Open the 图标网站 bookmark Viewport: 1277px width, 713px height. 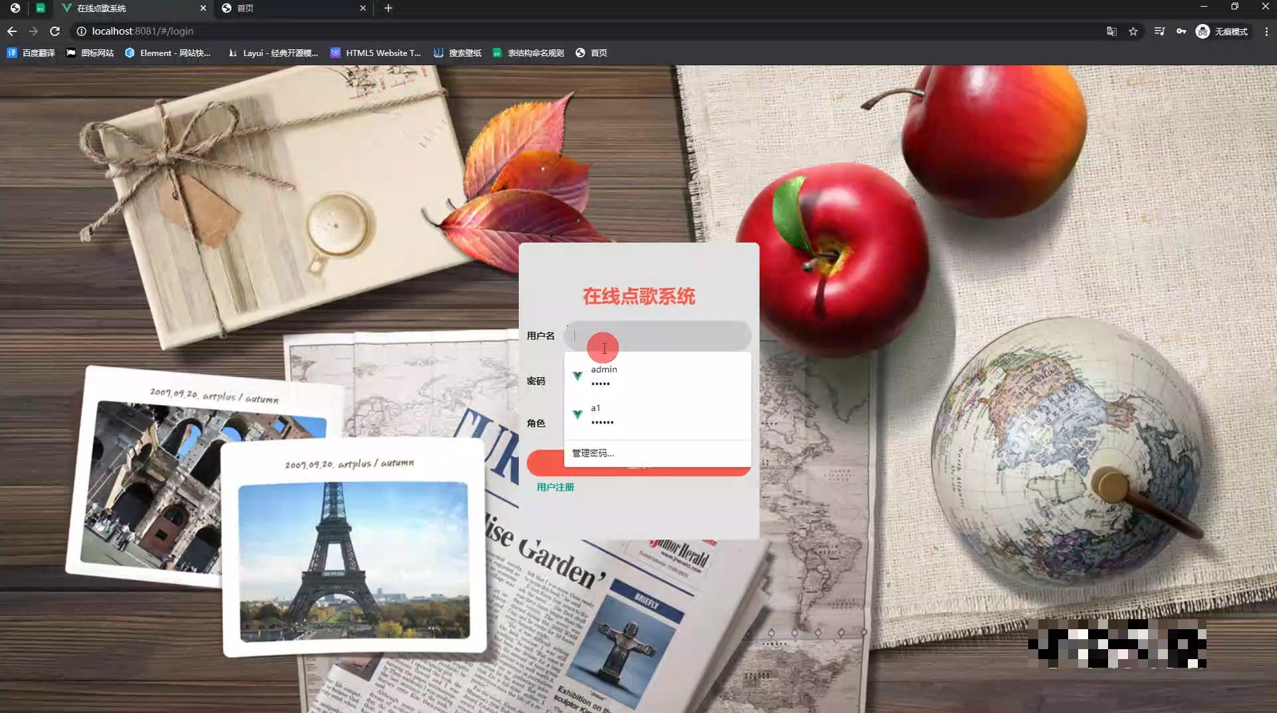click(x=90, y=53)
